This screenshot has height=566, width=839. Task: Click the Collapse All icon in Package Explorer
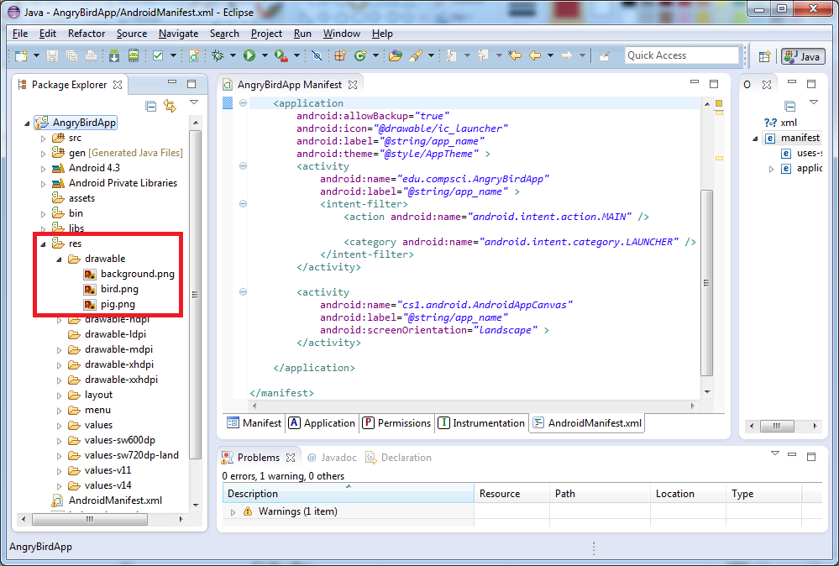coord(151,106)
